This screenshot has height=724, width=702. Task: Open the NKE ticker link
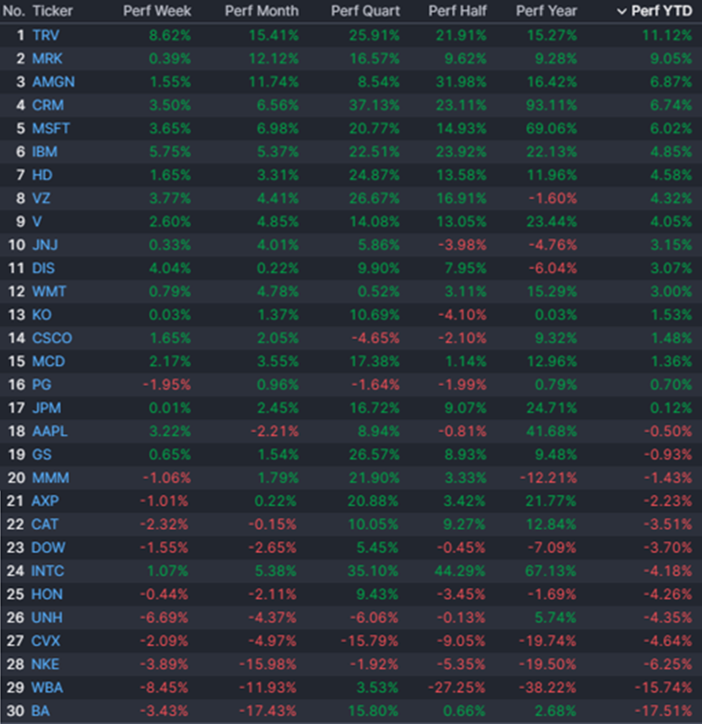[46, 664]
